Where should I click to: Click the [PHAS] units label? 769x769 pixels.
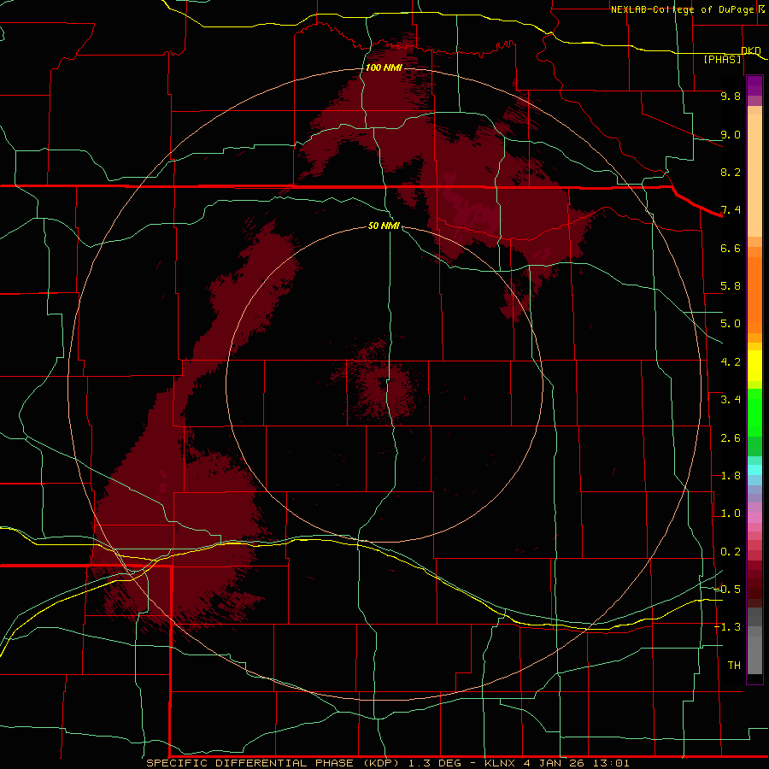tap(722, 60)
